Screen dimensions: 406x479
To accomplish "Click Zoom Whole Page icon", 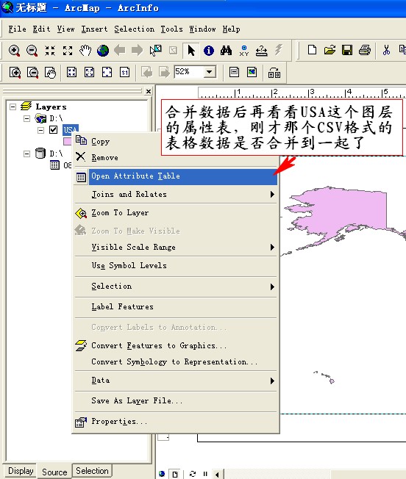I will [107, 72].
